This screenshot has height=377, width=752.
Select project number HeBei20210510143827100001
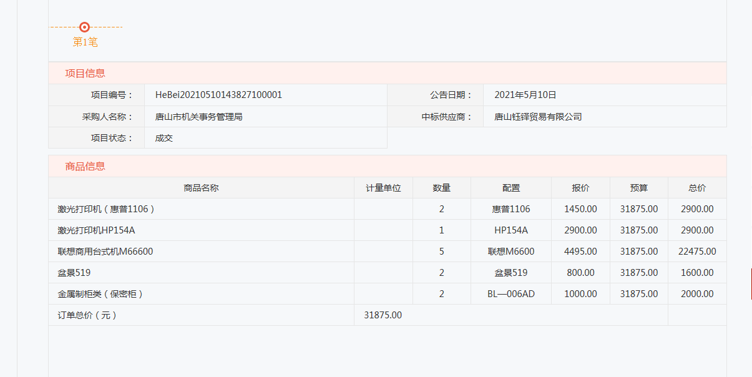point(218,95)
